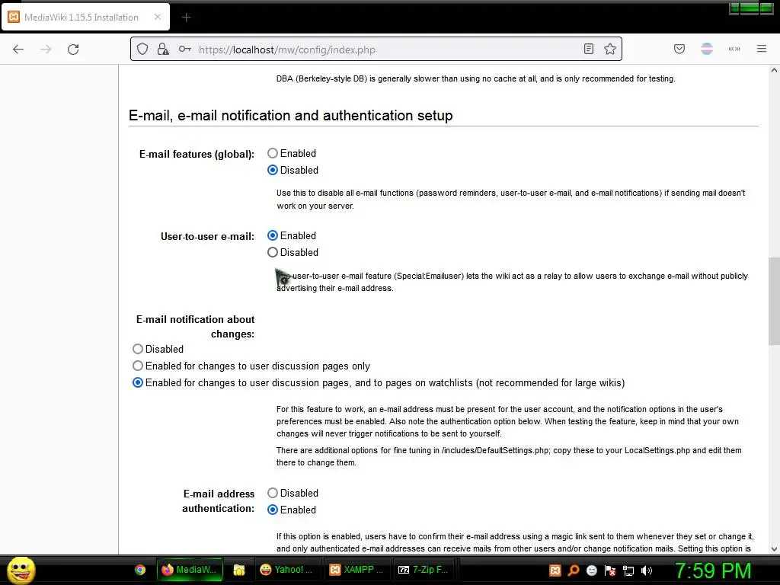Viewport: 780px width, 585px height.
Task: Click the scrollbar up arrow
Action: pyautogui.click(x=774, y=70)
